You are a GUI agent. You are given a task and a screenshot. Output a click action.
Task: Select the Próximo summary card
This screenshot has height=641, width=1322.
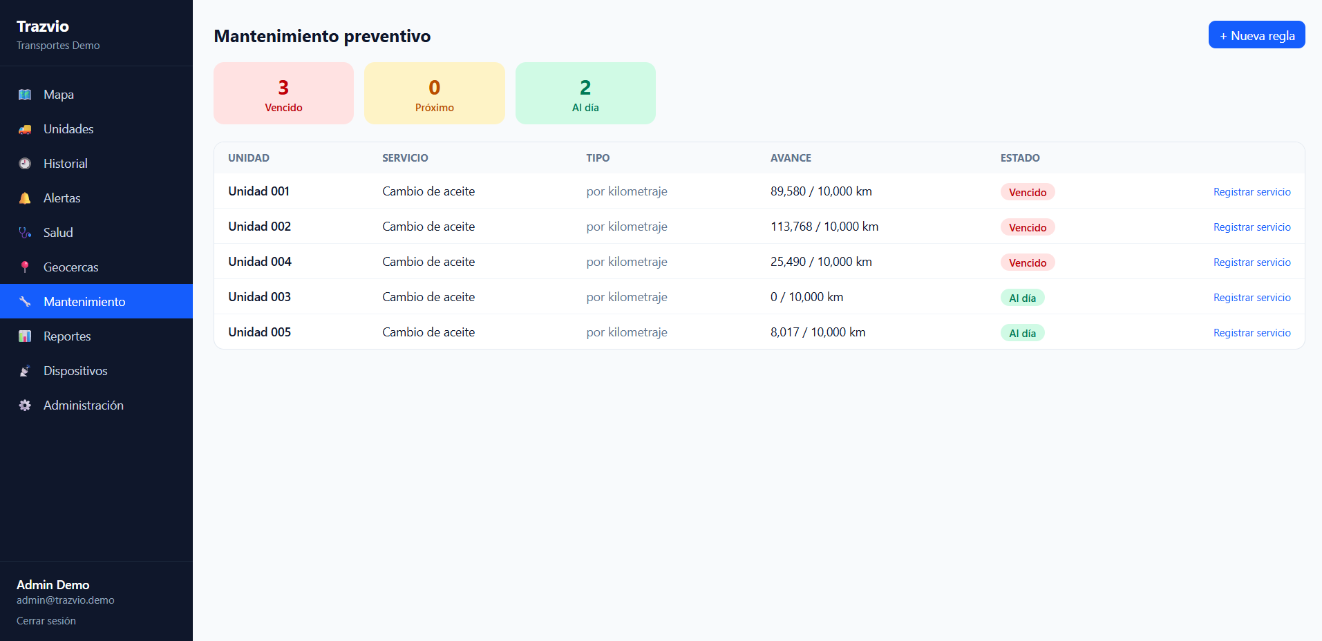pos(435,93)
